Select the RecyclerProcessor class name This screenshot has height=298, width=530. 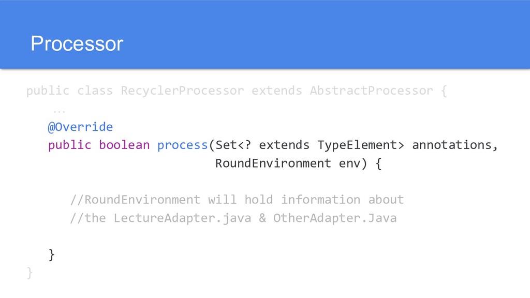(x=182, y=91)
